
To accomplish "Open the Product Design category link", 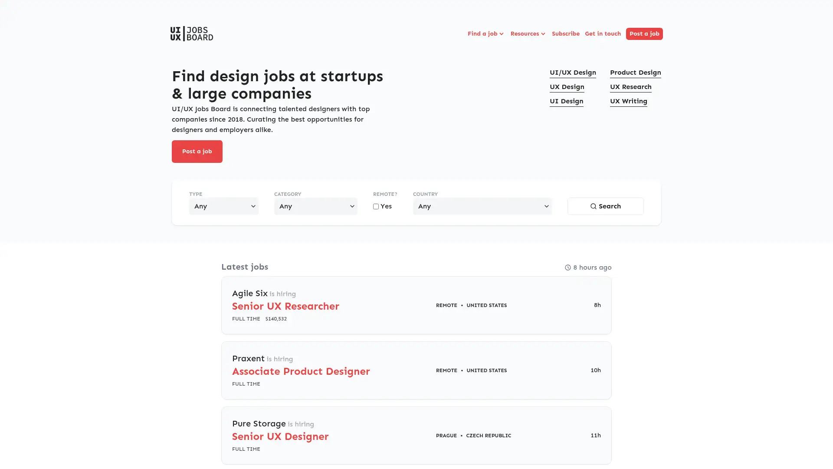I will click(x=635, y=73).
